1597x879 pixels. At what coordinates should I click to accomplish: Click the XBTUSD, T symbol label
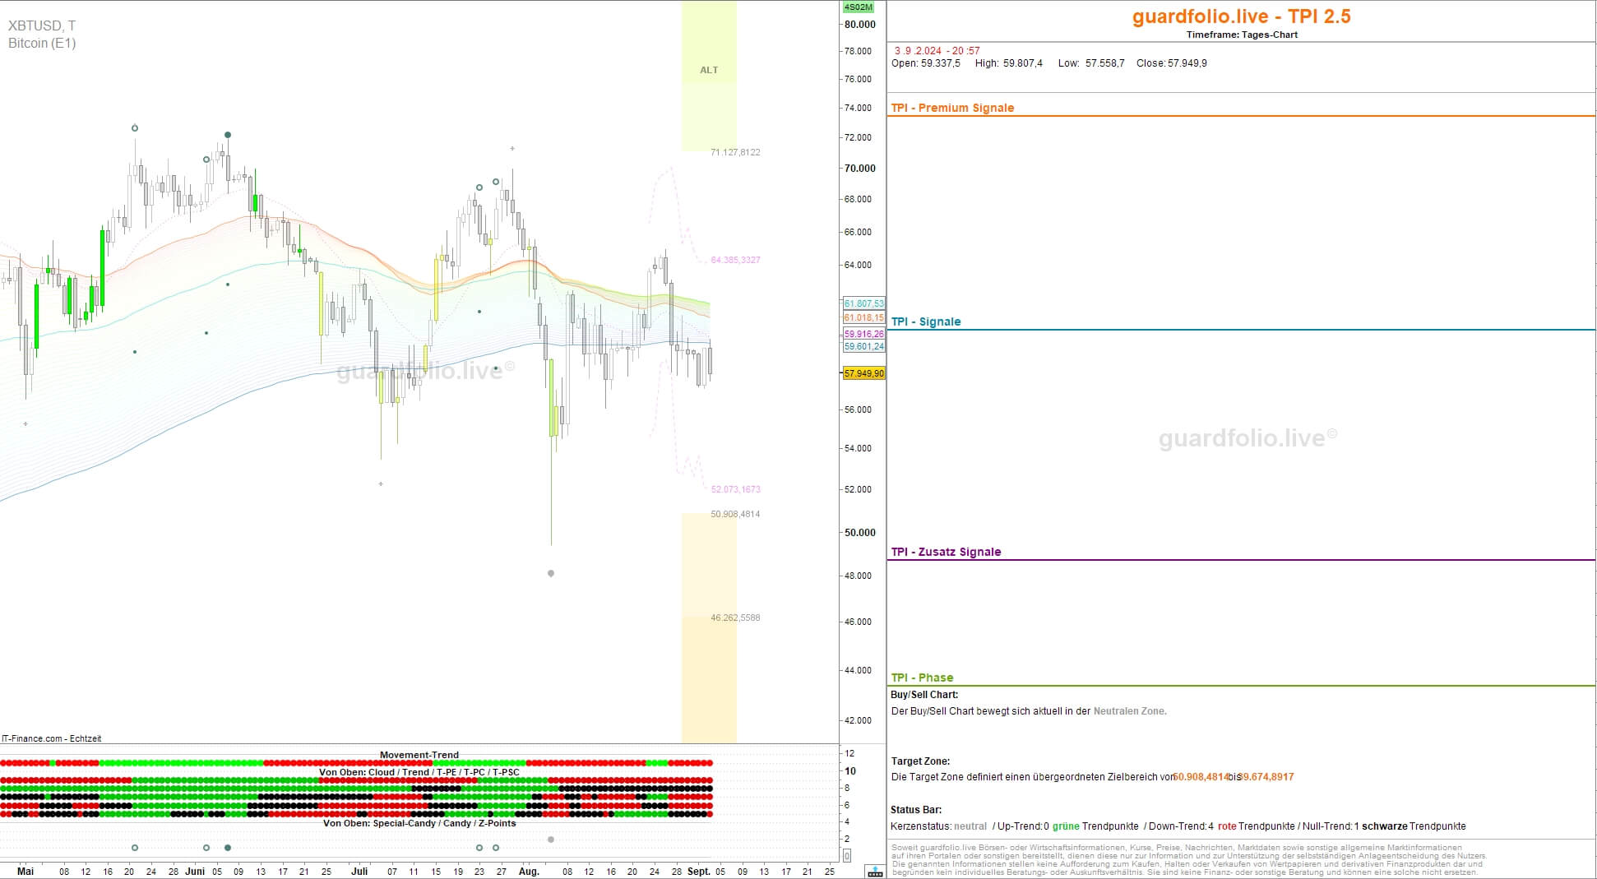[42, 26]
